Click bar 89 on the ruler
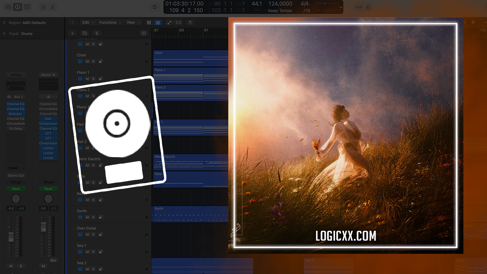Screen dimensions: 487x274 tap(181, 30)
